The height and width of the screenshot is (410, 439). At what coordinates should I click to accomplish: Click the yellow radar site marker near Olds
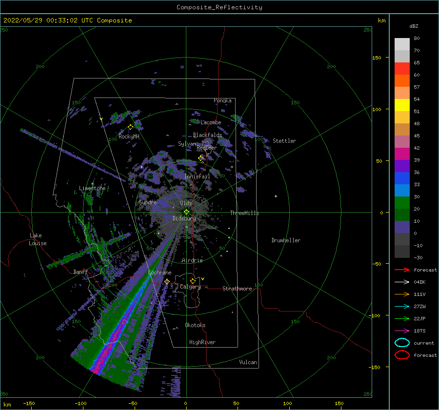coord(186,212)
